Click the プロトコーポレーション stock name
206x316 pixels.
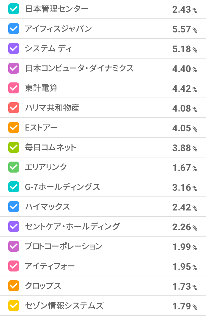click(x=63, y=246)
